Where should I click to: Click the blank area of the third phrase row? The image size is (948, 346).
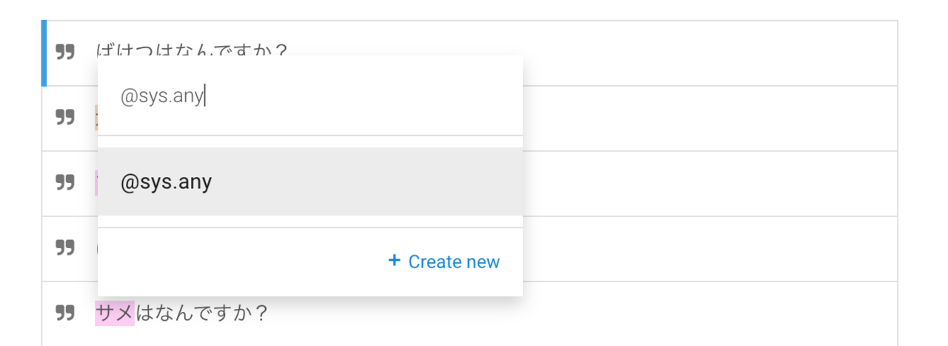[x=710, y=184]
